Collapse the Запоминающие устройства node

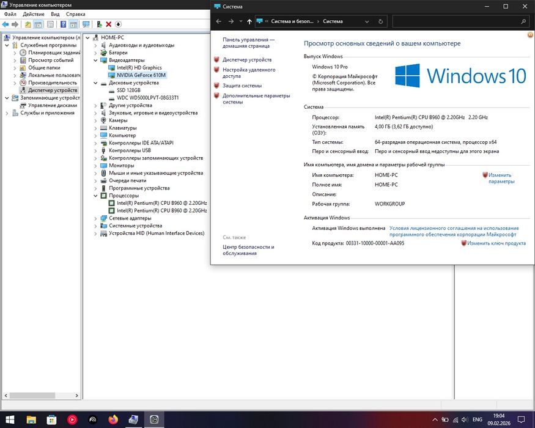pyautogui.click(x=7, y=98)
